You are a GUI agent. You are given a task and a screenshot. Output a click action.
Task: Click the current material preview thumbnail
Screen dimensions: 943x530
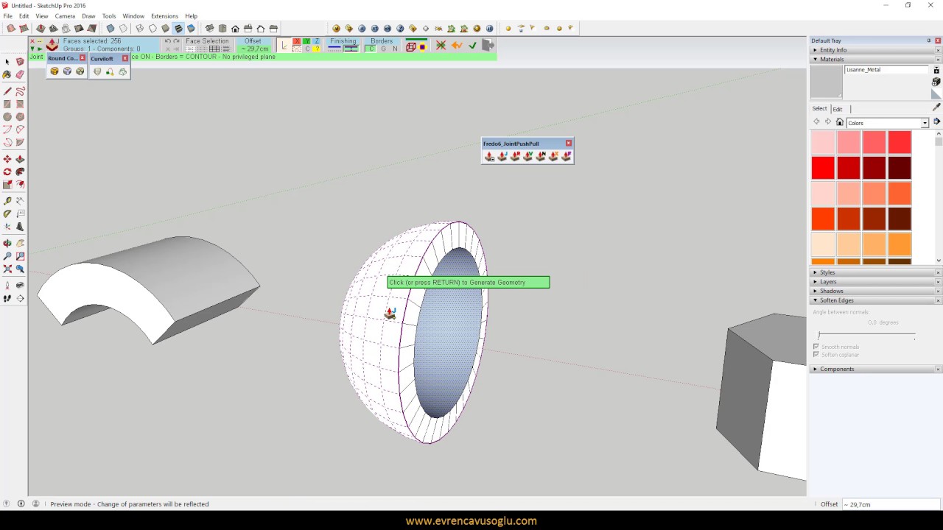826,82
